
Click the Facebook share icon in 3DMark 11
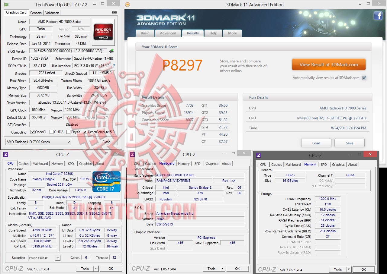click(378, 16)
